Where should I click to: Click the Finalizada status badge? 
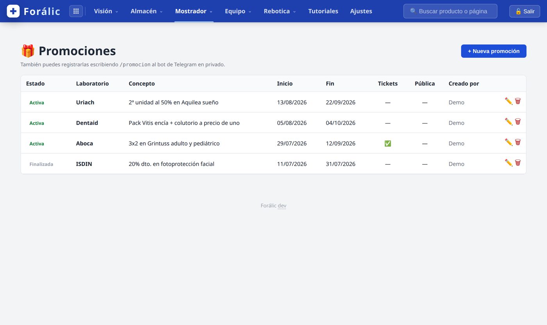coord(41,164)
